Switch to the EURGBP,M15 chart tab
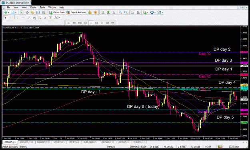250x150 pixels. pyautogui.click(x=43, y=142)
